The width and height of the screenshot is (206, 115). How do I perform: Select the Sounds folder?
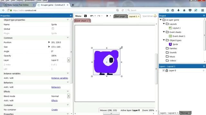click(173, 52)
